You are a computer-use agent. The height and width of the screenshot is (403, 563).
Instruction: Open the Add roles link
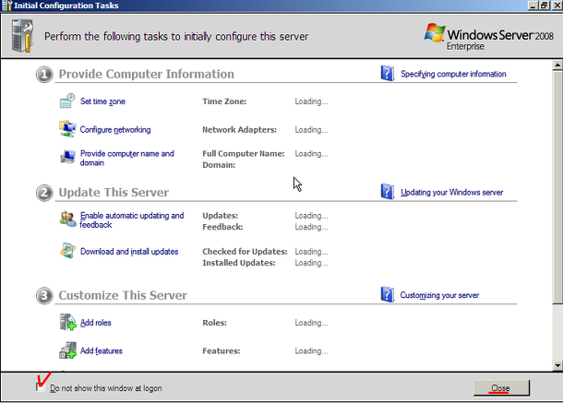pyautogui.click(x=95, y=323)
